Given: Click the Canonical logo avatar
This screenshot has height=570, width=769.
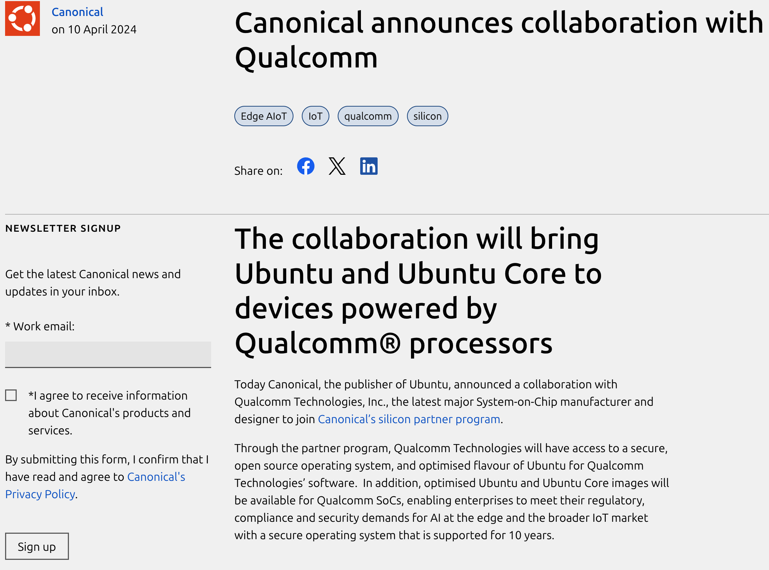Looking at the screenshot, I should 22,18.
